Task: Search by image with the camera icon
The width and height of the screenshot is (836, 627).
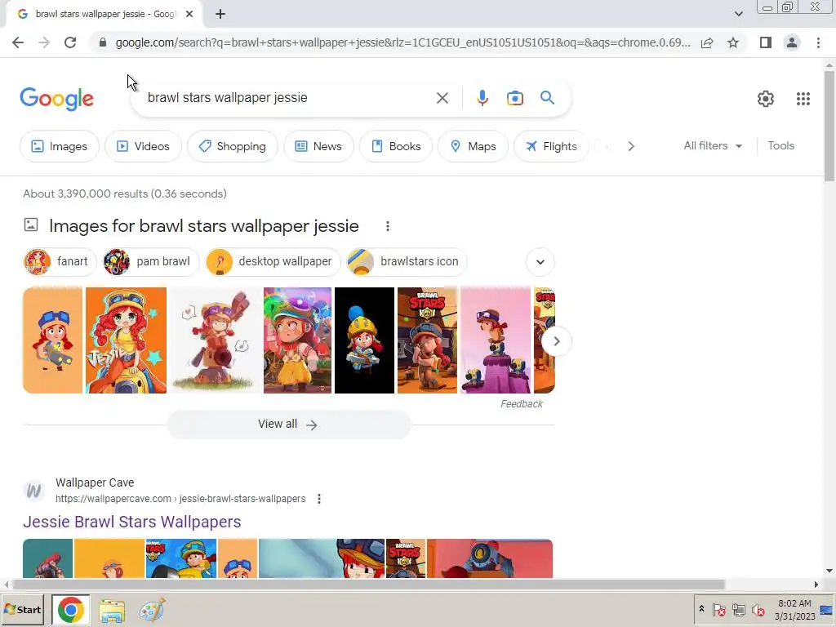Action: tap(514, 98)
